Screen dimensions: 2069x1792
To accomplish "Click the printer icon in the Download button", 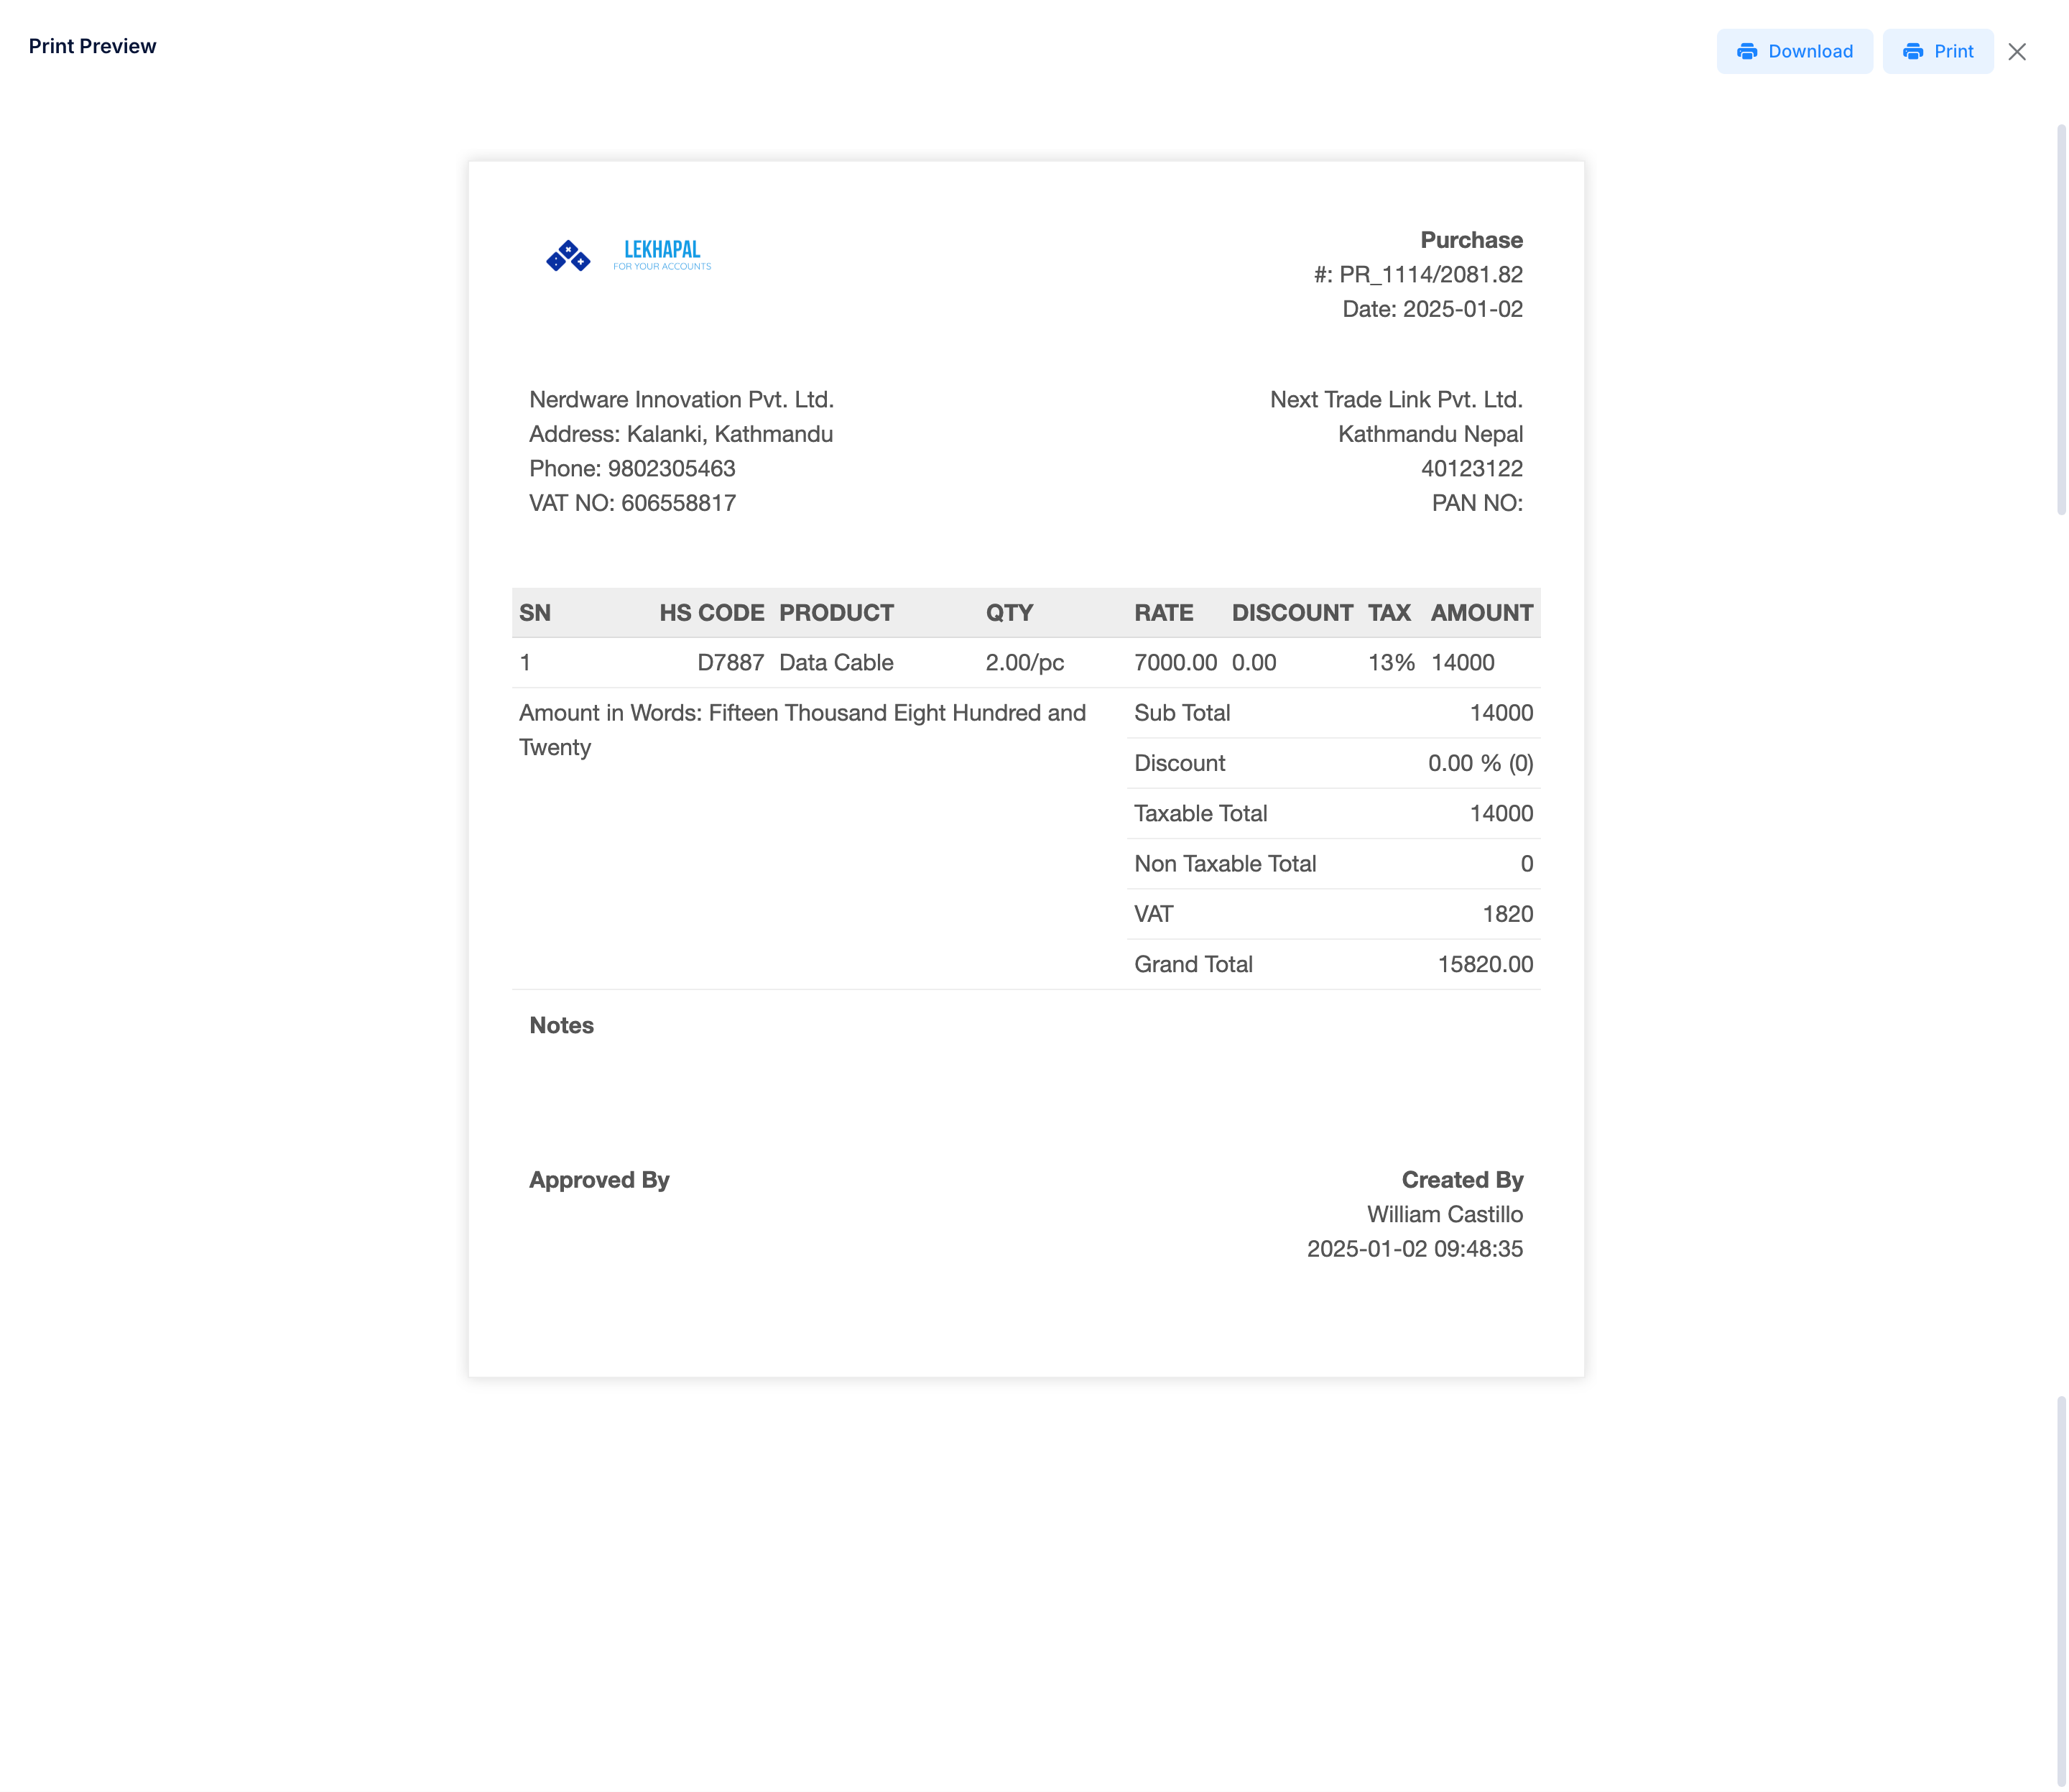I will (x=1748, y=51).
